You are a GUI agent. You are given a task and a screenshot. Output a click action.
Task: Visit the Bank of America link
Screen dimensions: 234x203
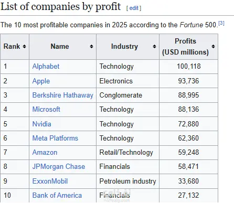[57, 195]
